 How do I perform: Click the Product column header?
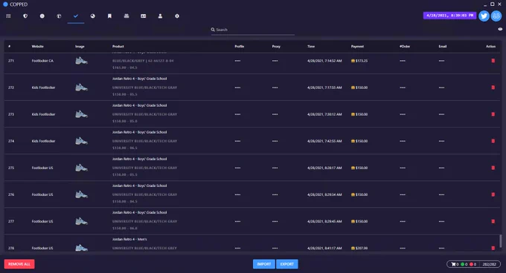[118, 46]
